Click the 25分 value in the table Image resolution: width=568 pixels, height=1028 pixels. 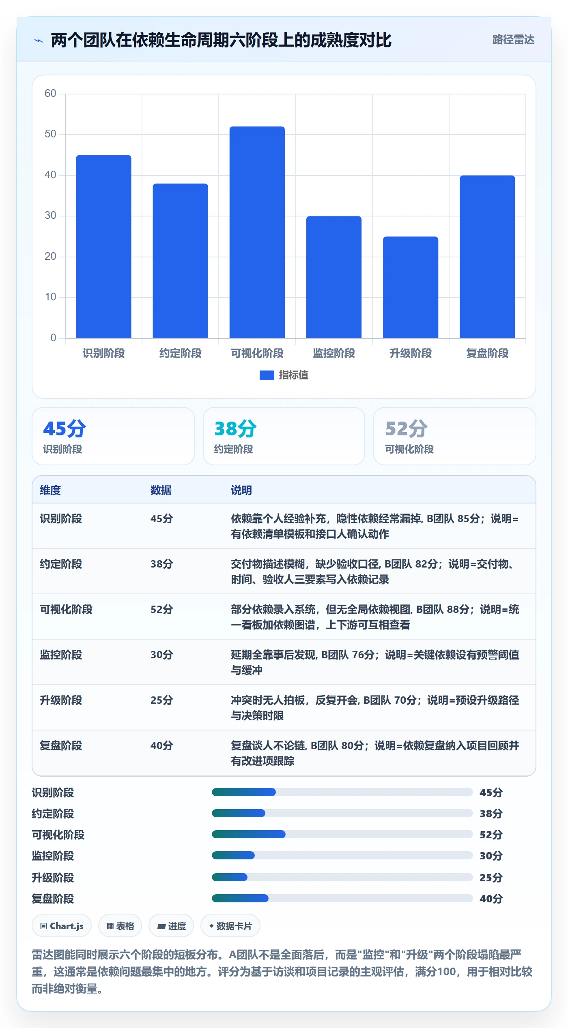point(161,700)
